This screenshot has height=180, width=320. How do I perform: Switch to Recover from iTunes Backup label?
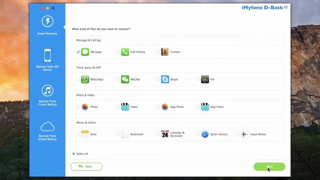point(47,103)
